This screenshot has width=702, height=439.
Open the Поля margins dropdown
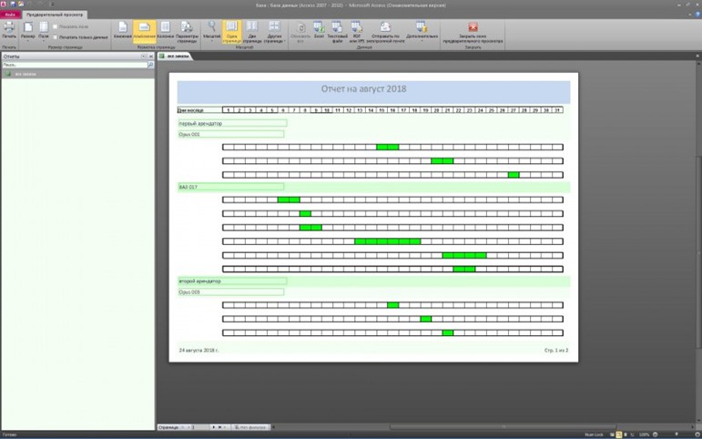[x=44, y=31]
